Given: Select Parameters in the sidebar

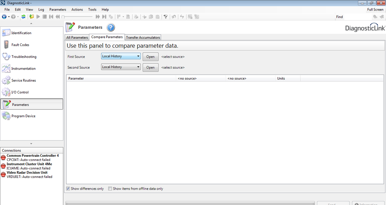Looking at the screenshot, I should 32,104.
